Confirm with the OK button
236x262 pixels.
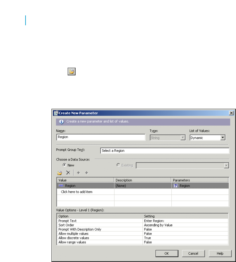coord(167,253)
